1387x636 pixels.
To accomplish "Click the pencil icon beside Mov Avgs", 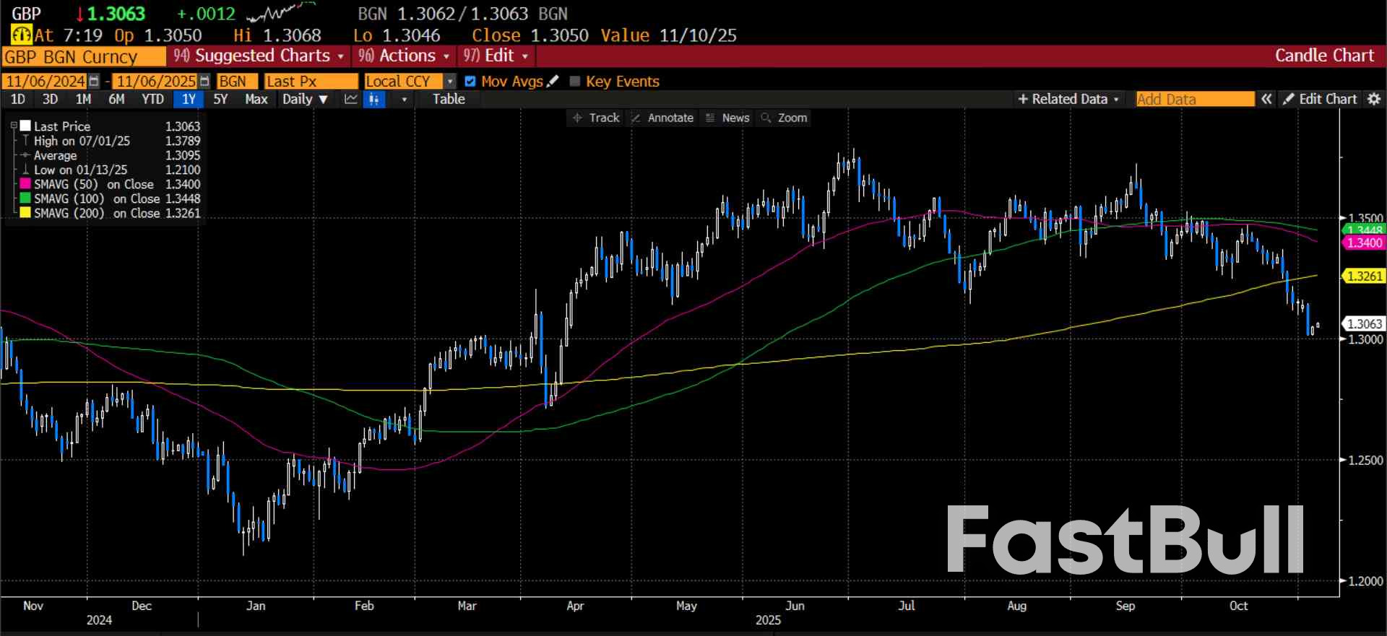I will point(553,82).
